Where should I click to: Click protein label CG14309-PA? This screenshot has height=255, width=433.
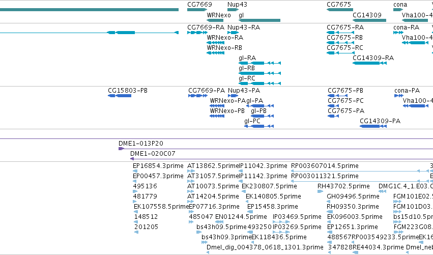click(x=380, y=121)
